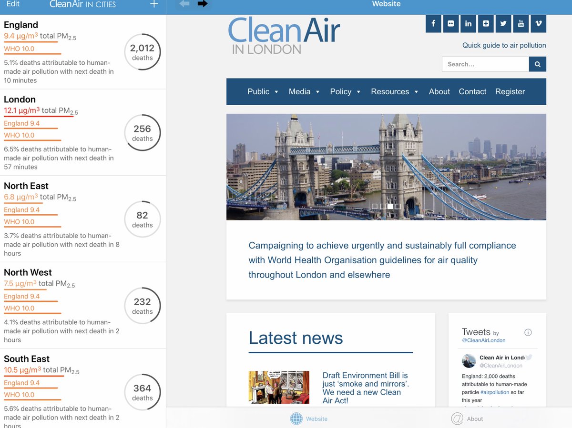Open the Facebook social icon

point(433,23)
